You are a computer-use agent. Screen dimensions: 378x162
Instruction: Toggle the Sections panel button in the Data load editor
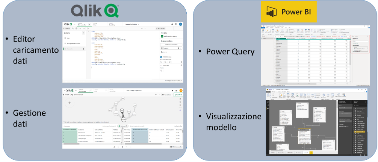click(x=66, y=28)
